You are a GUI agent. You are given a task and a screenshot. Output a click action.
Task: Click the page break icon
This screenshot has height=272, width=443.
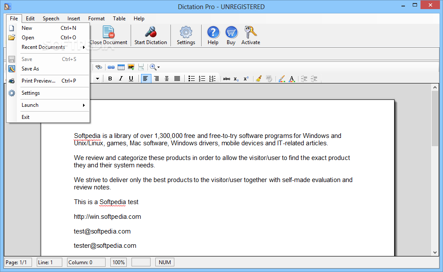[141, 67]
